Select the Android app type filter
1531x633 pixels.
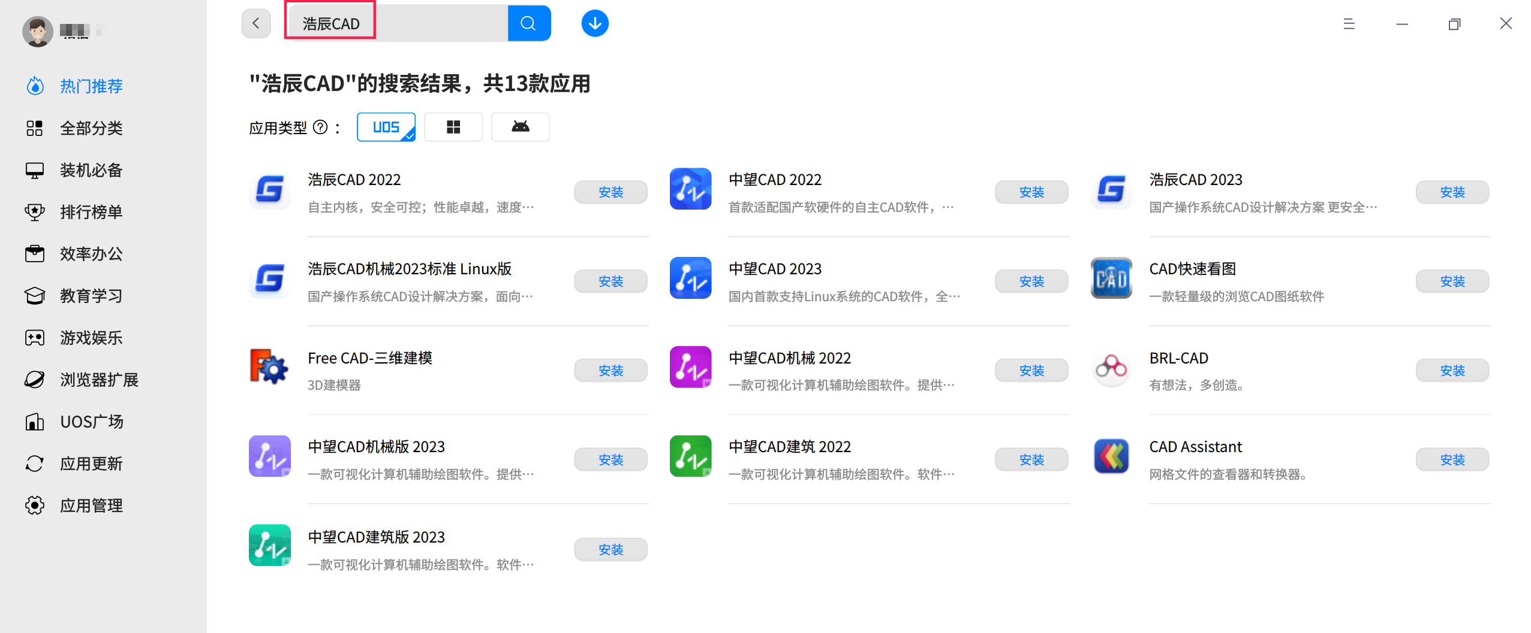519,126
